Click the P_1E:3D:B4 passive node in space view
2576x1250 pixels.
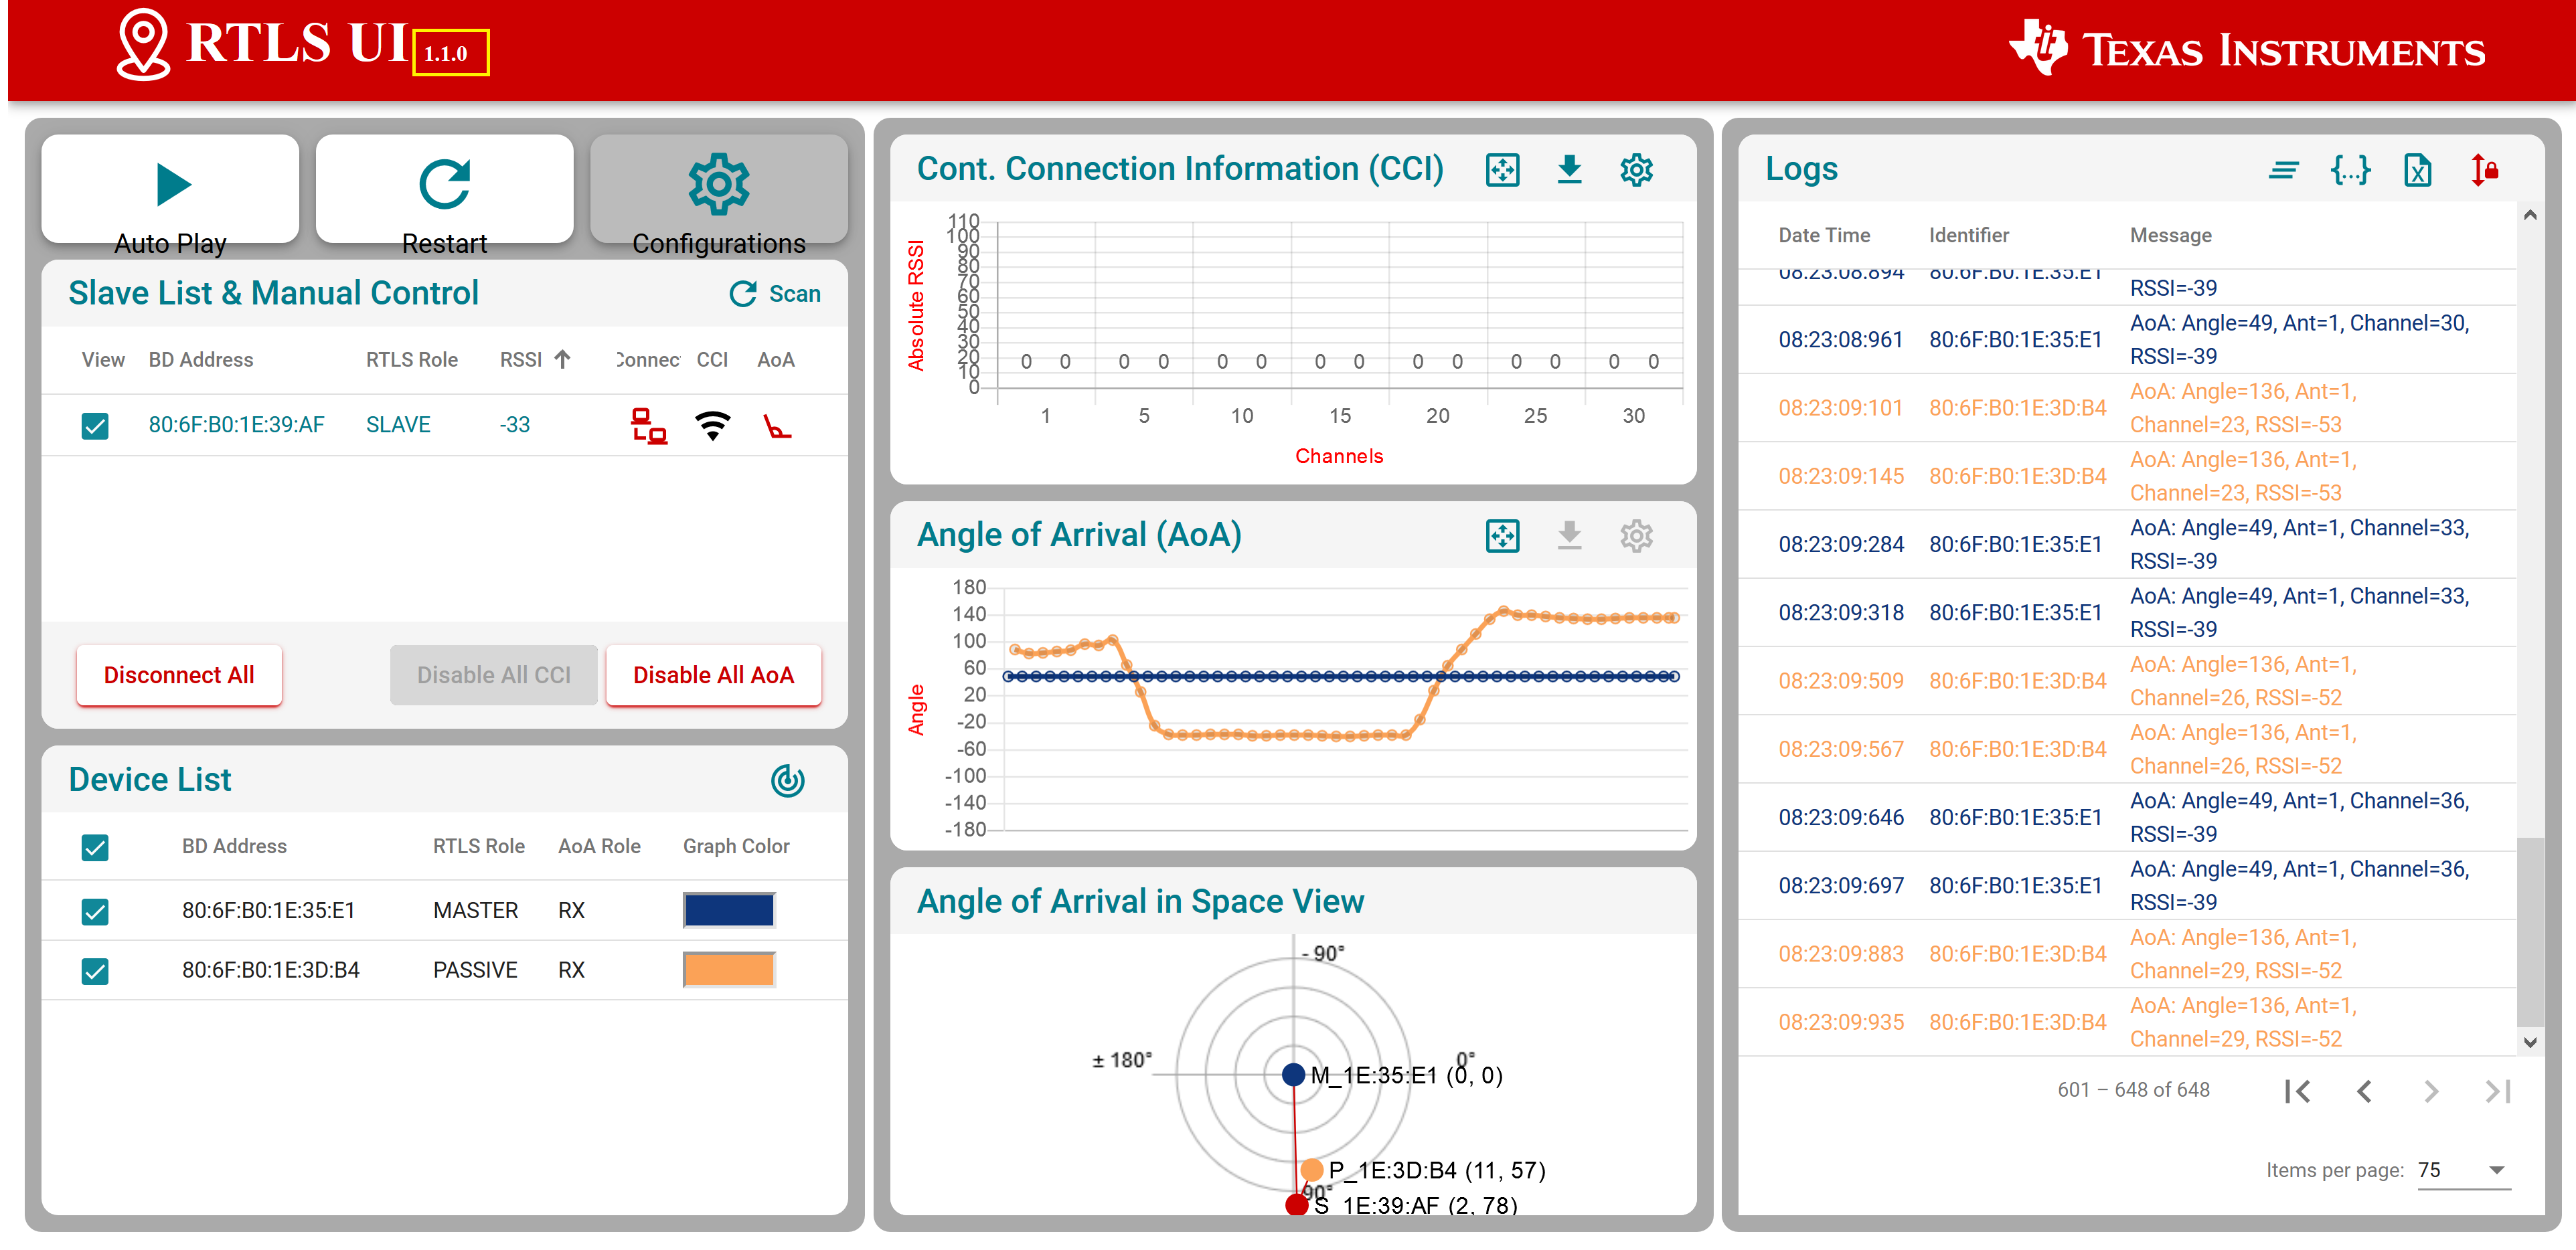coord(1311,1170)
